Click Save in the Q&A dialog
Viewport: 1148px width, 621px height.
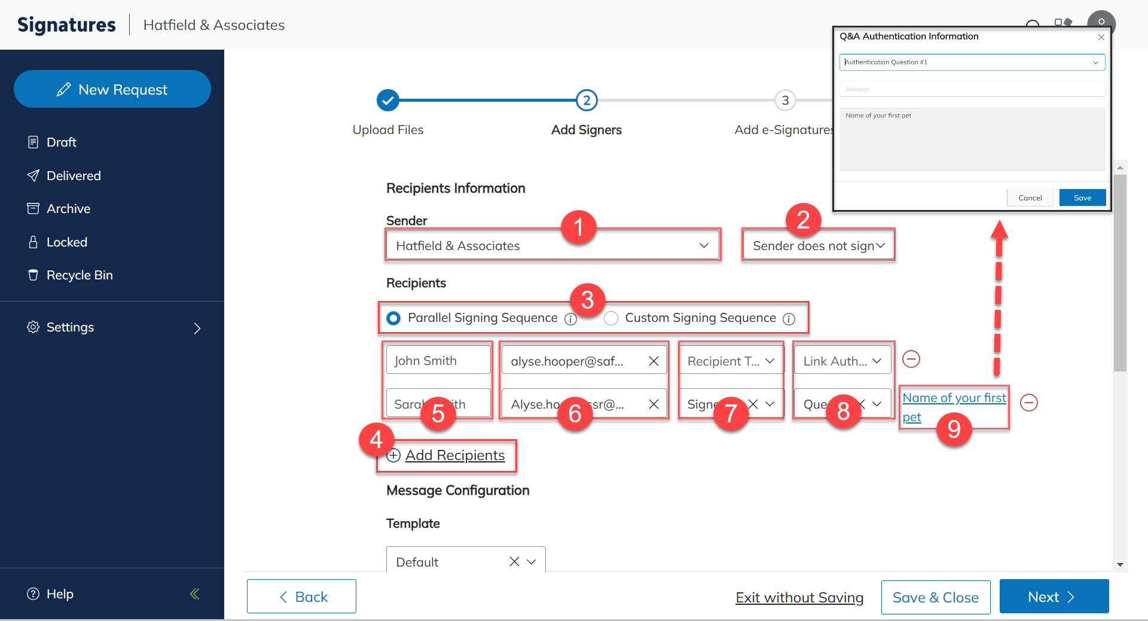(1082, 198)
